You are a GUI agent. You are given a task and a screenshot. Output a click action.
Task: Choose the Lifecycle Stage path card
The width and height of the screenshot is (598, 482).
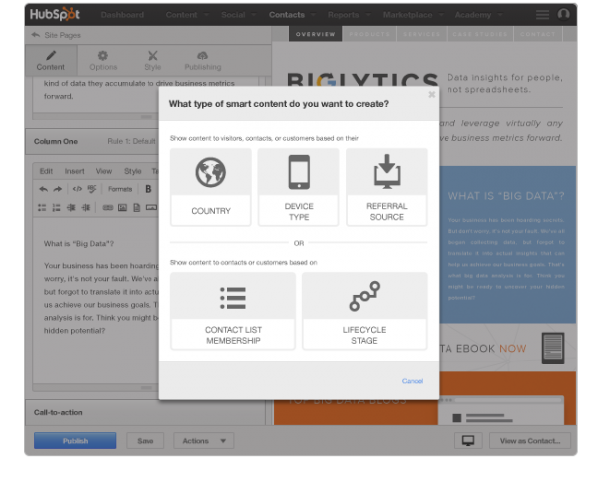coord(364,311)
